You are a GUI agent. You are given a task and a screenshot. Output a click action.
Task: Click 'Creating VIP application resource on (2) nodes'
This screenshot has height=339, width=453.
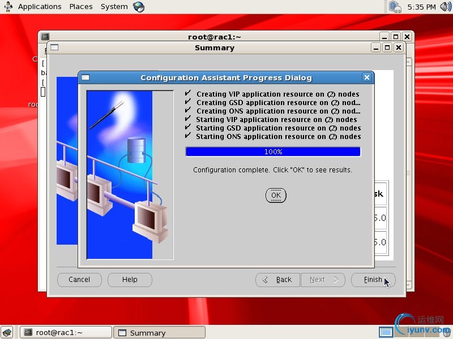coord(277,94)
